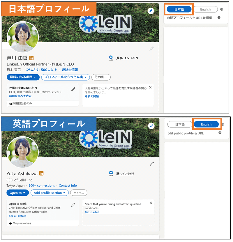Viewport: 233px width, 242px height.
Task: Open (株)レイン-LeIN company logo in Japanese profile
Action: 111,58
